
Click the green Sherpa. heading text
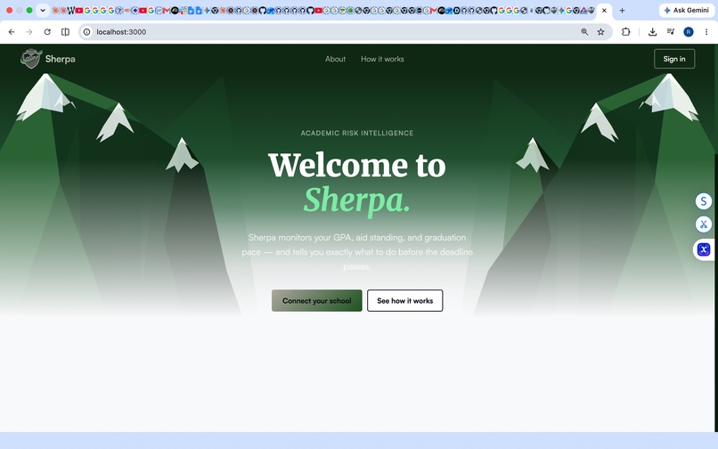point(356,200)
